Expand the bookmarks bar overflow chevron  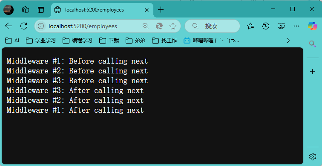pyautogui.click(x=288, y=41)
